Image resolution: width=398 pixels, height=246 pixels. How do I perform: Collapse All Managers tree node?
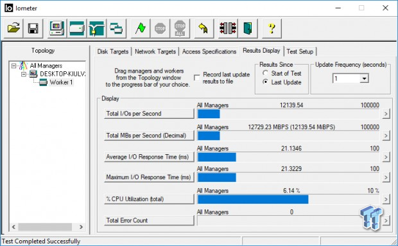(14, 66)
